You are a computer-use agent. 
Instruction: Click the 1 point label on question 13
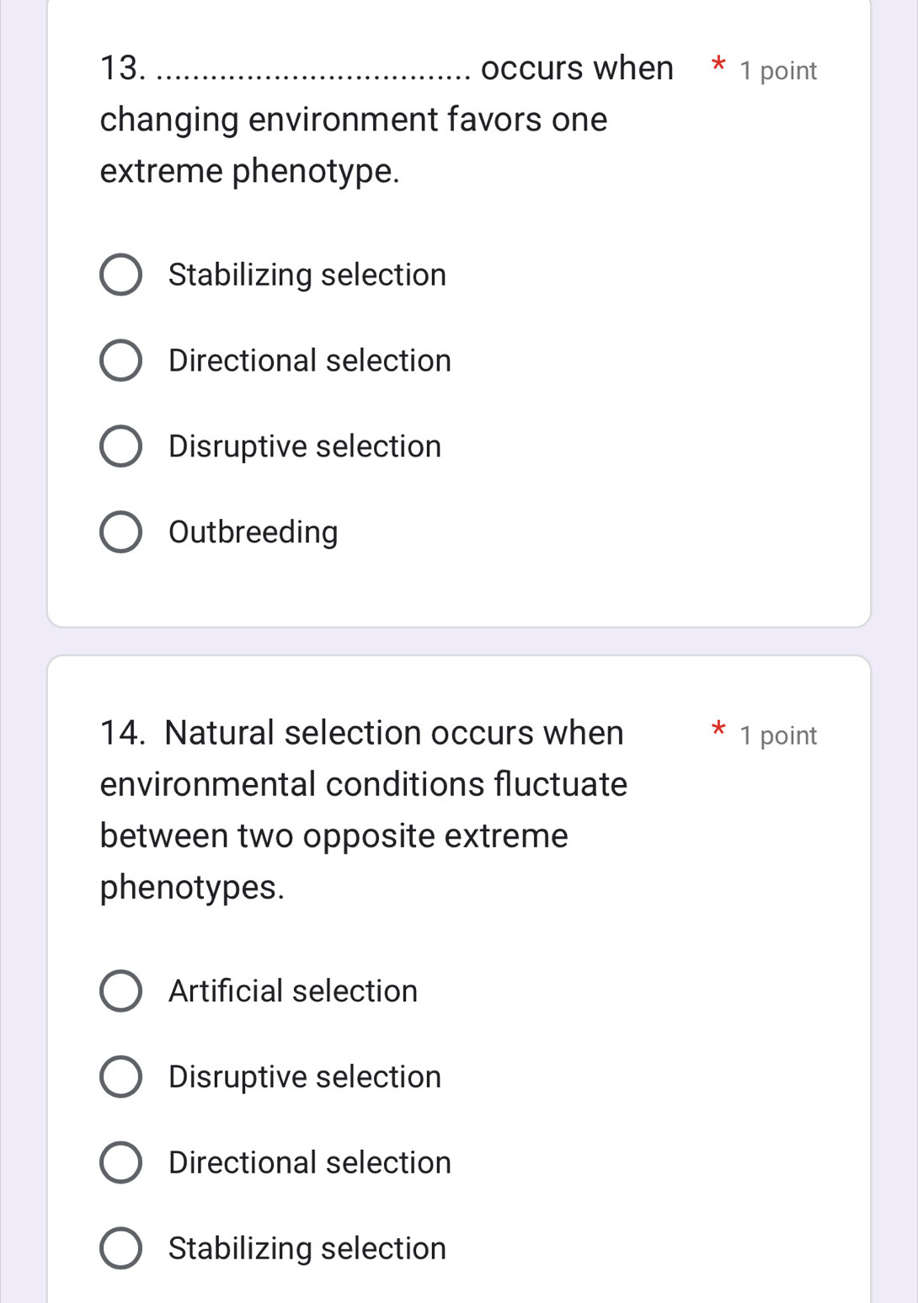click(x=777, y=71)
